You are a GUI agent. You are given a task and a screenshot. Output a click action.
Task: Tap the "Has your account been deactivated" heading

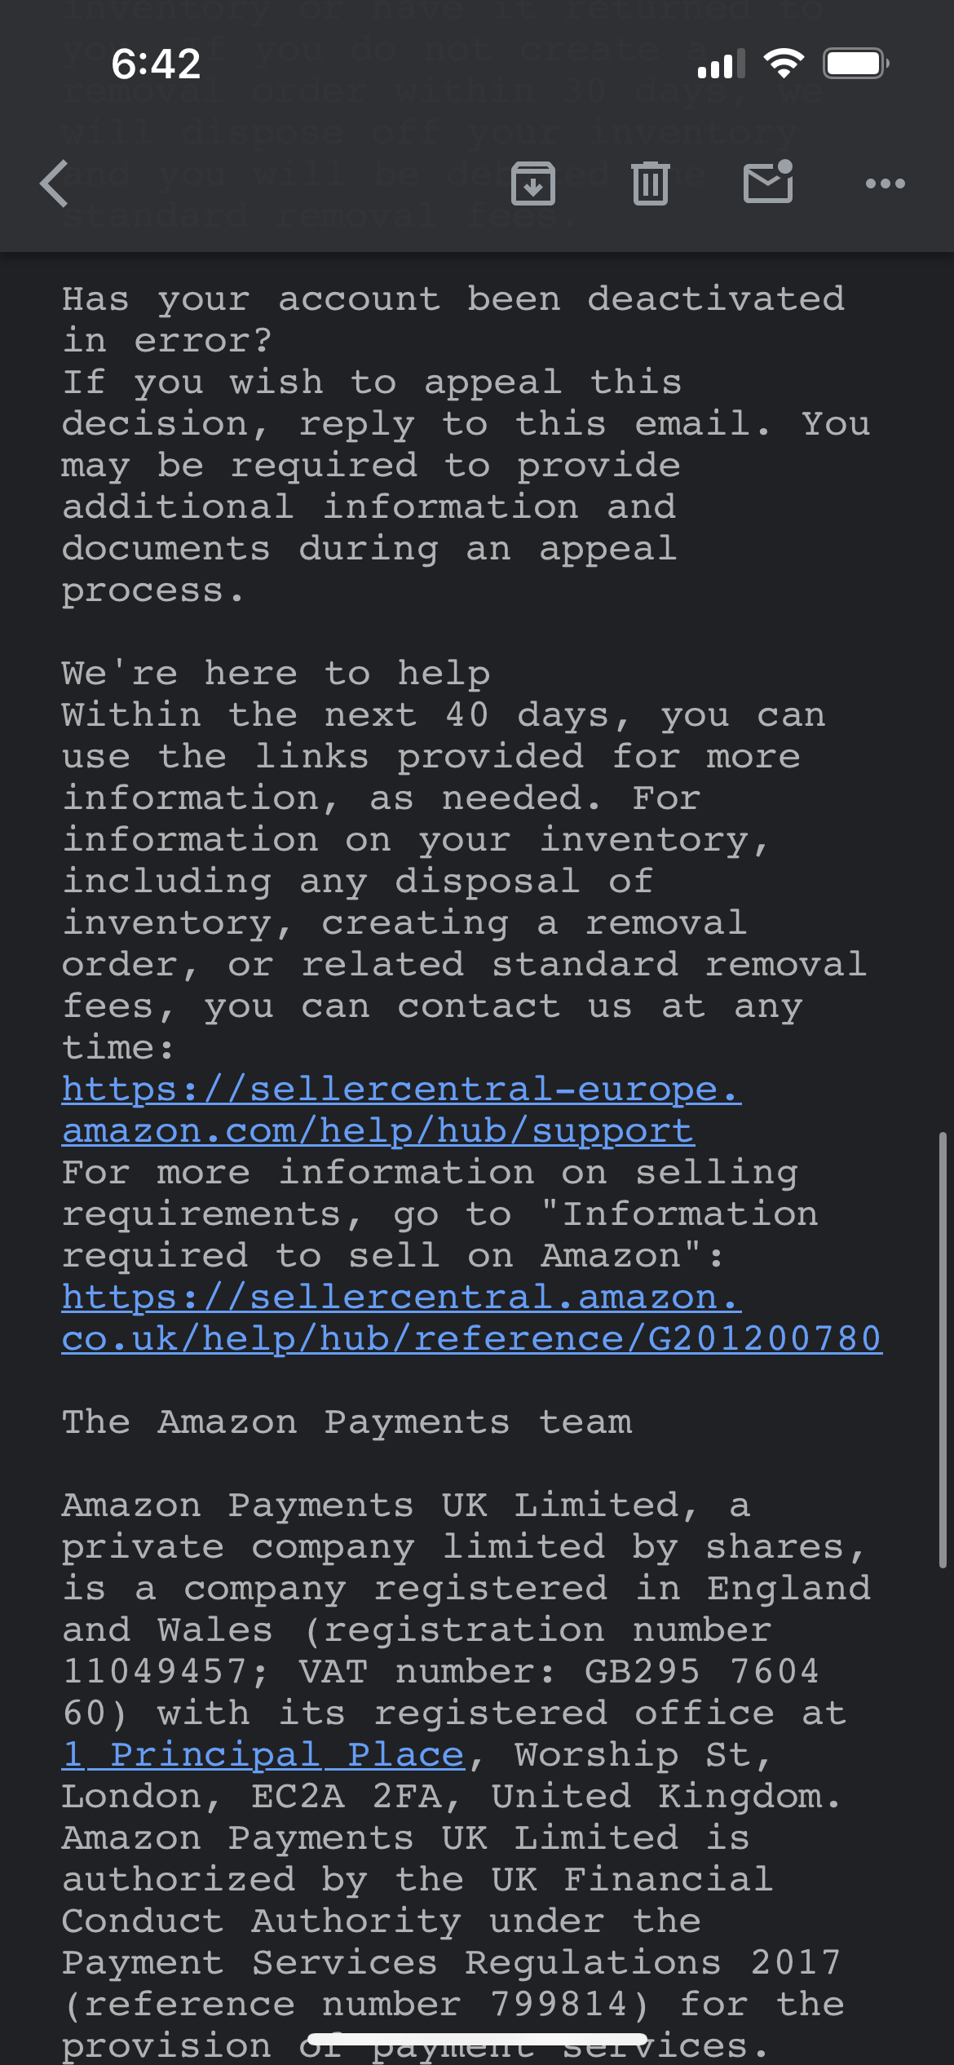click(453, 299)
